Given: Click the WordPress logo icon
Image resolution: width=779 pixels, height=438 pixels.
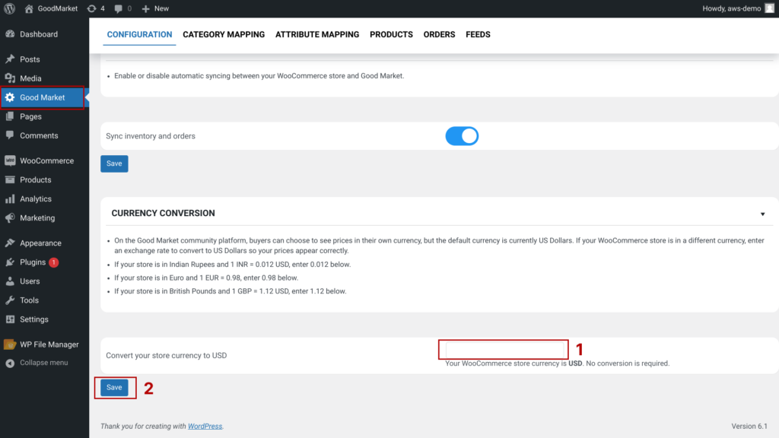Looking at the screenshot, I should coord(10,8).
